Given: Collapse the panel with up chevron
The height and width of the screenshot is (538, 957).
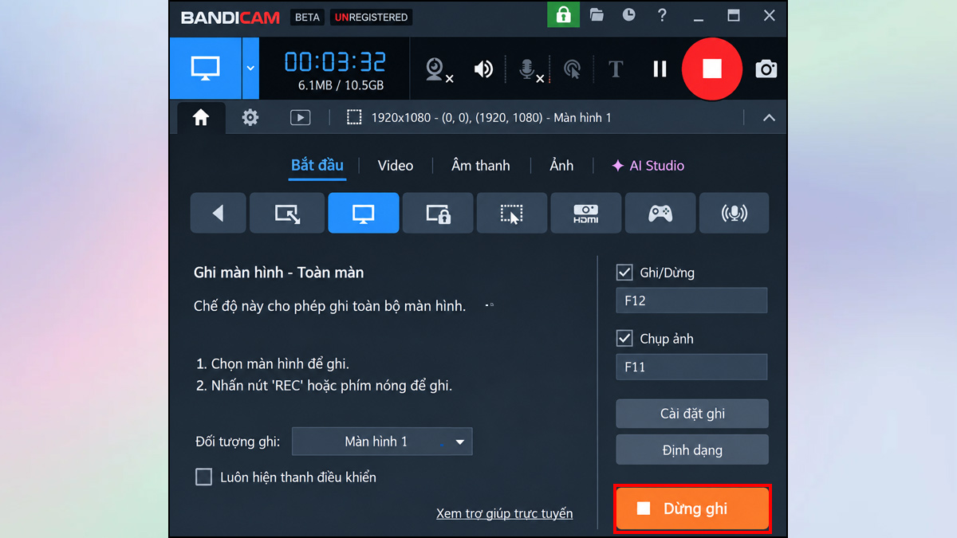Looking at the screenshot, I should tap(769, 118).
